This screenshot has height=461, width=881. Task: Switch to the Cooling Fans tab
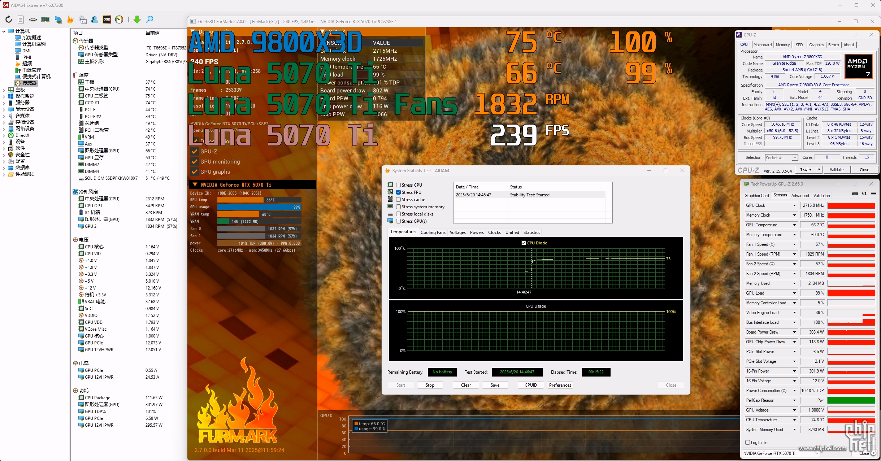point(433,232)
